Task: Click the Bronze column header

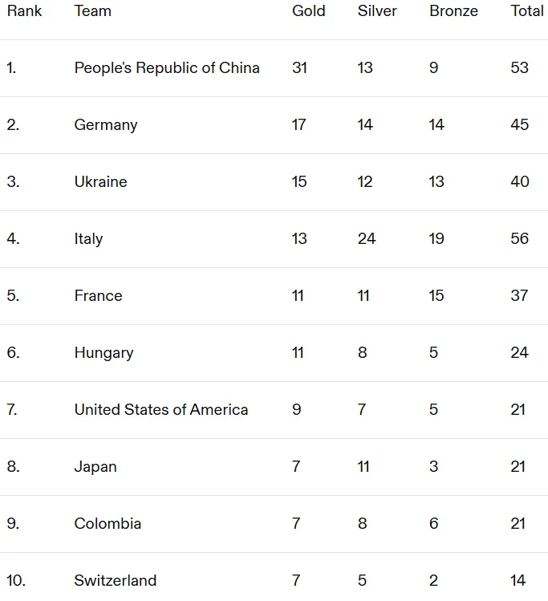Action: [454, 11]
